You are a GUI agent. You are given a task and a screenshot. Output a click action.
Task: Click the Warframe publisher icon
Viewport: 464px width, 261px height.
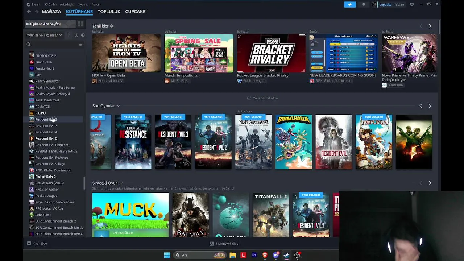click(384, 85)
